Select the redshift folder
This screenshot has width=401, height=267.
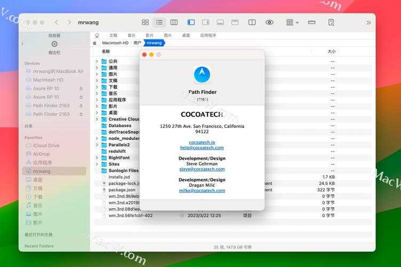coord(117,151)
